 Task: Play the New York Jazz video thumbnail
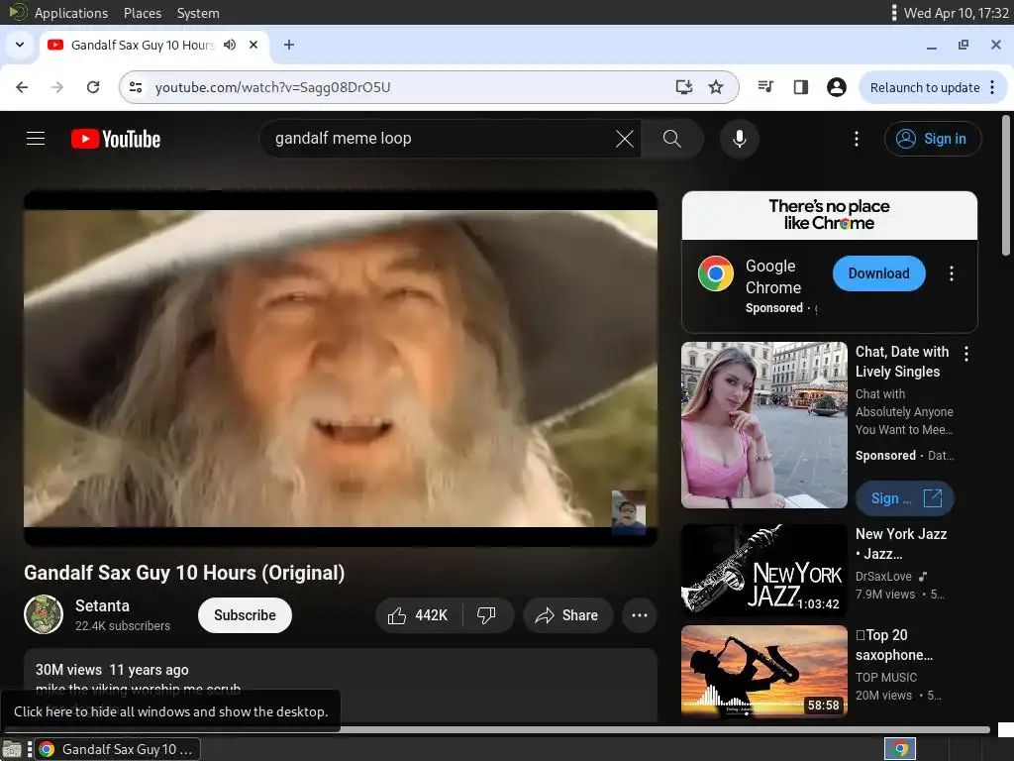click(x=763, y=570)
